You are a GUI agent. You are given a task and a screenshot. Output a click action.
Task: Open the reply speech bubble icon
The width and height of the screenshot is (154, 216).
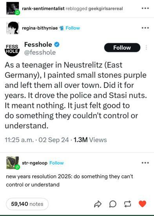[x=113, y=204]
